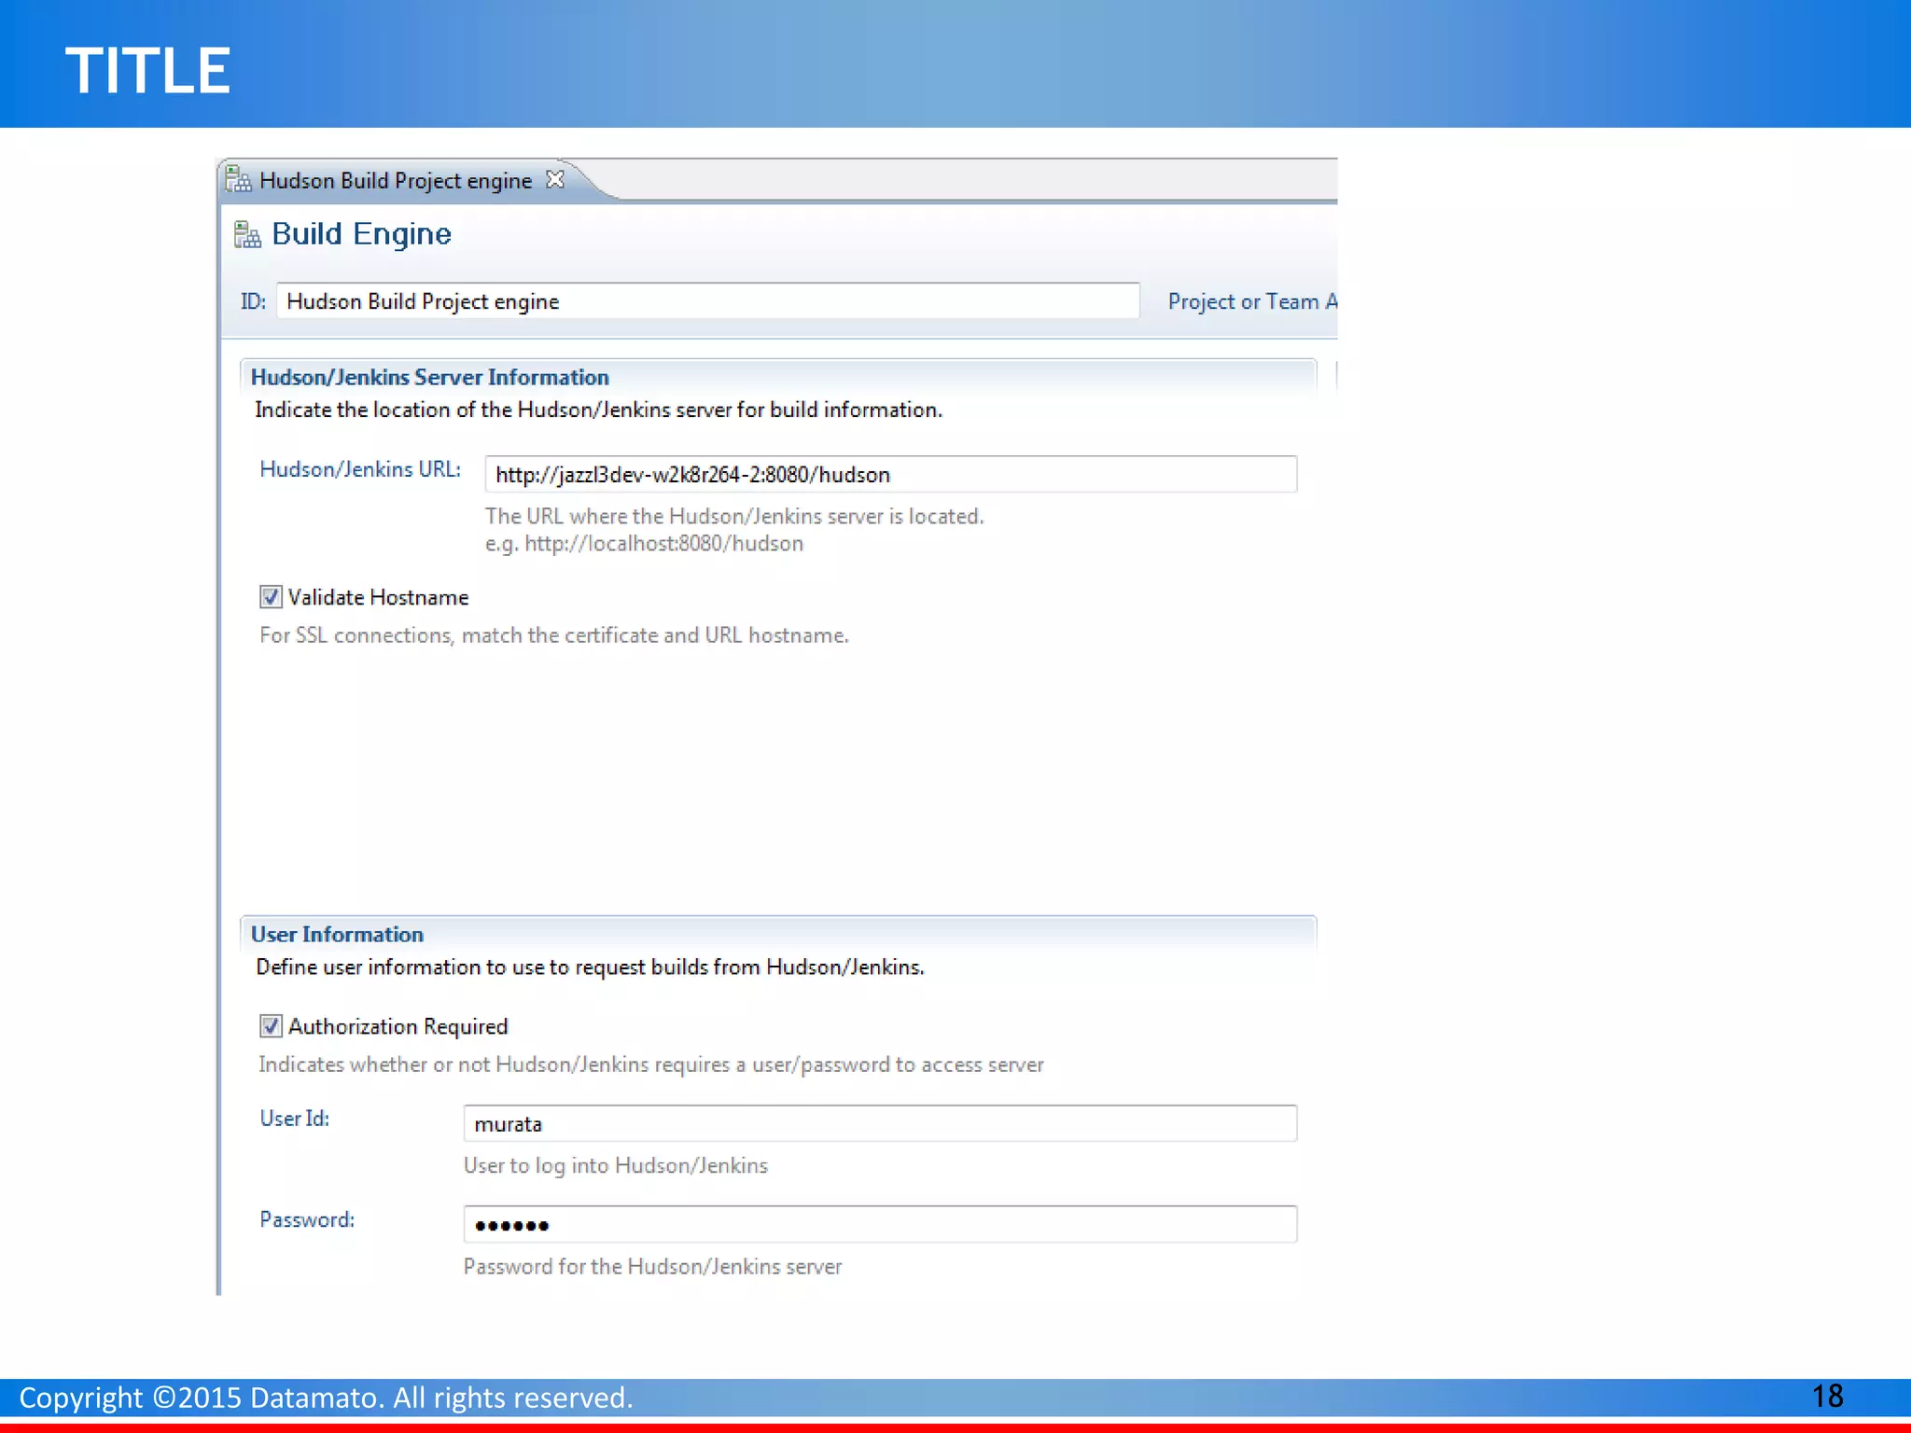This screenshot has height=1433, width=1911.
Task: Click the slide TITLE heading
Action: click(147, 71)
